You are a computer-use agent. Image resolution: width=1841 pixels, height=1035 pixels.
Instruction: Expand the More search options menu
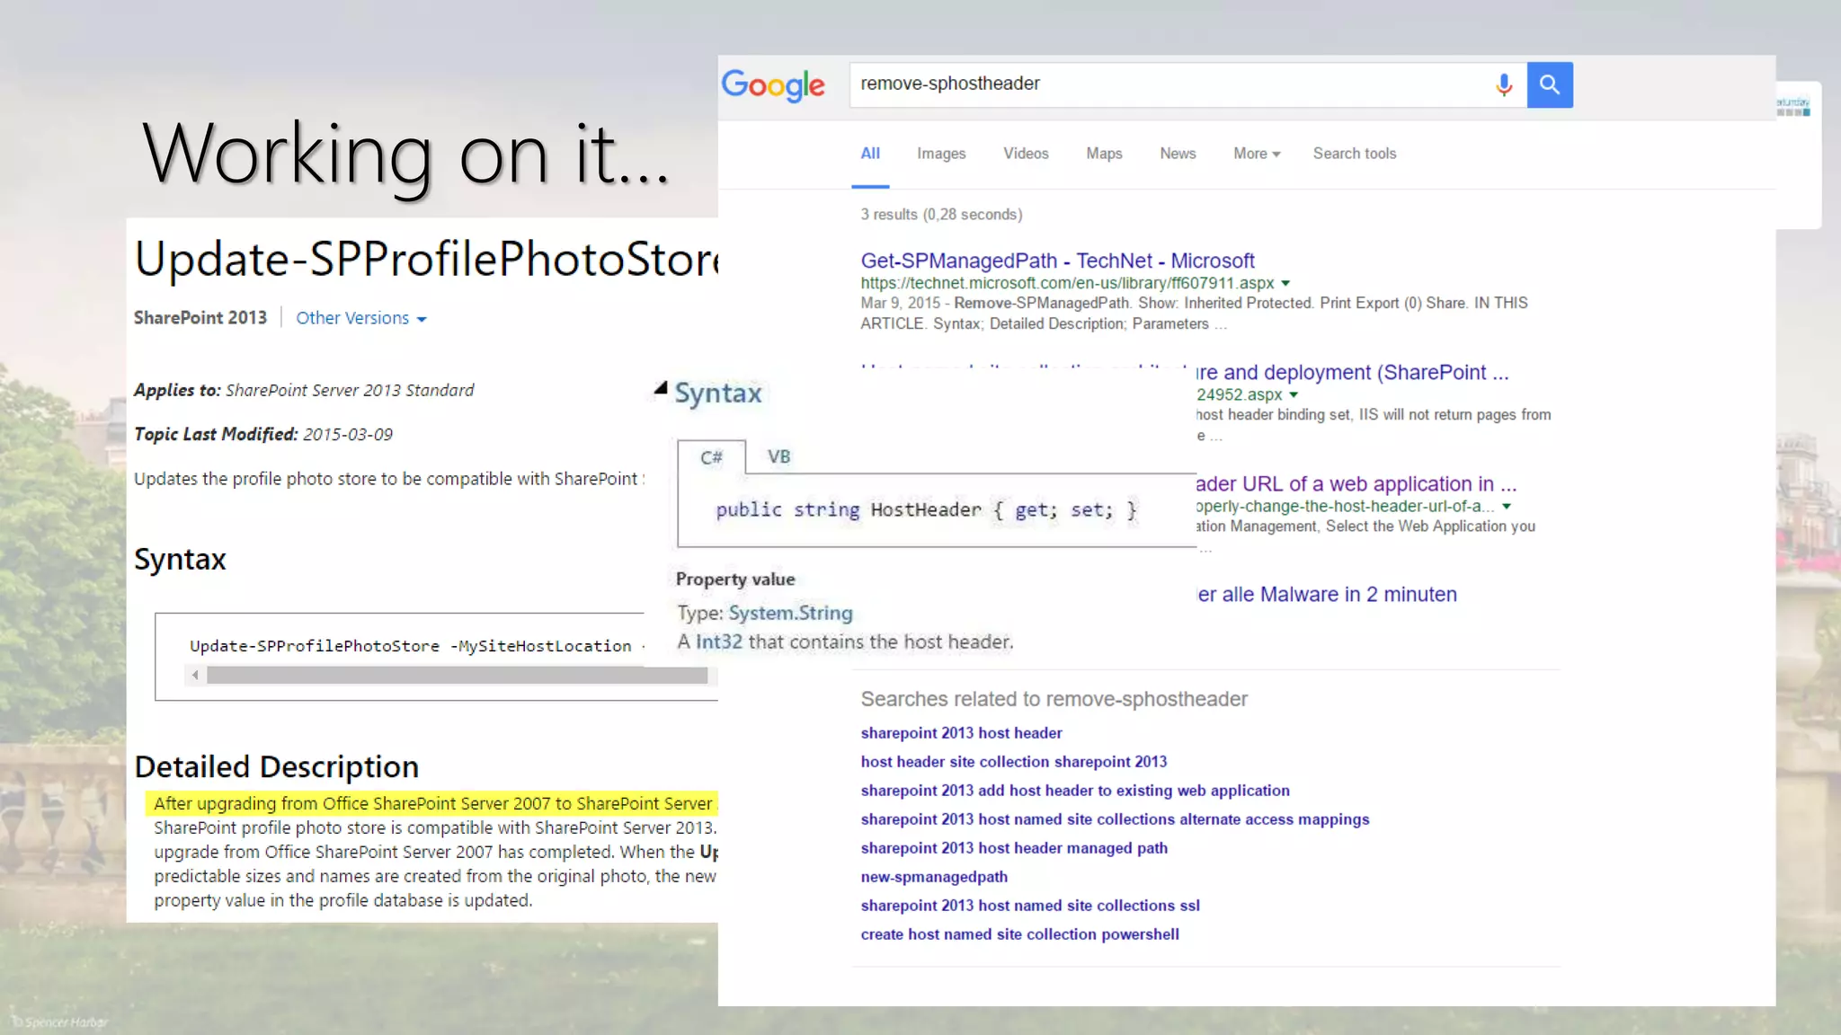(x=1256, y=154)
